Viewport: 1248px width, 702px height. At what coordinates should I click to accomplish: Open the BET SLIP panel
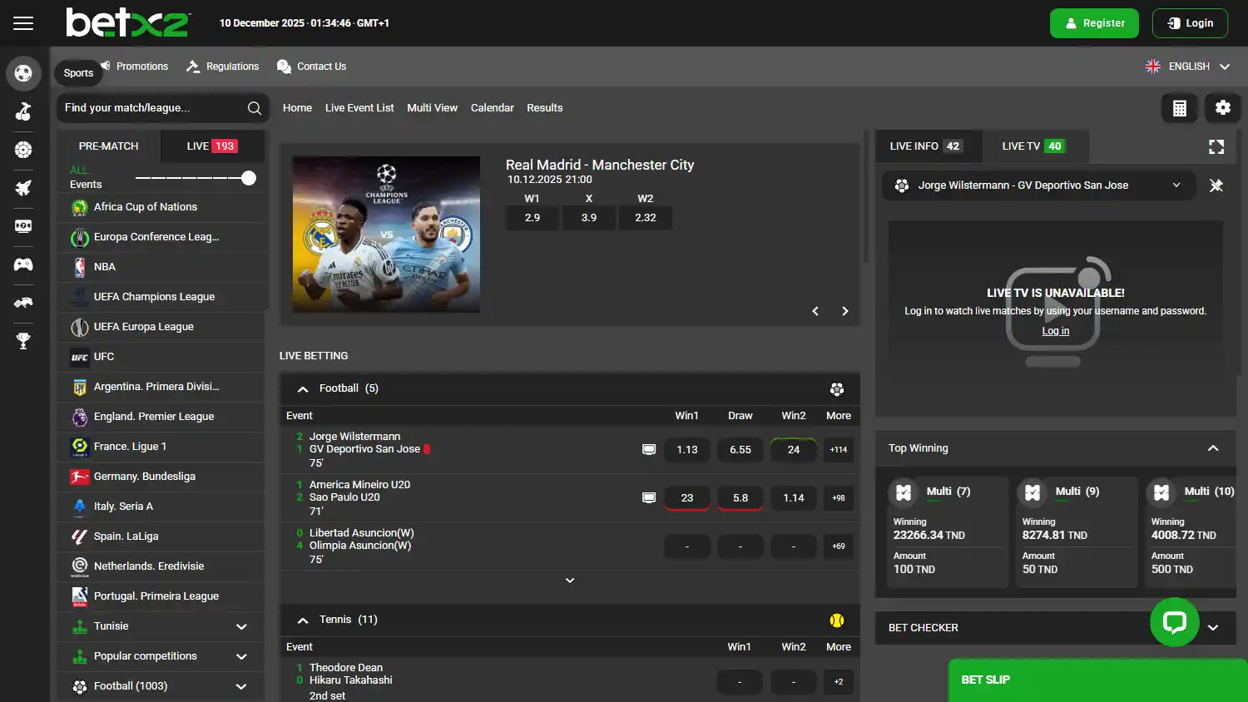click(1098, 680)
